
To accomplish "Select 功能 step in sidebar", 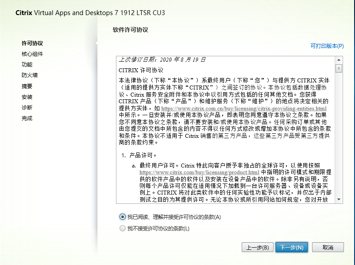I will click(x=27, y=65).
